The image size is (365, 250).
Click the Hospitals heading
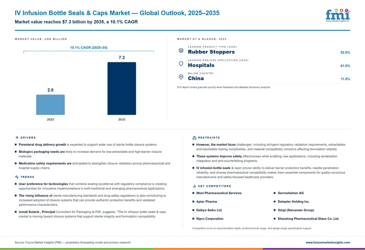201,65
